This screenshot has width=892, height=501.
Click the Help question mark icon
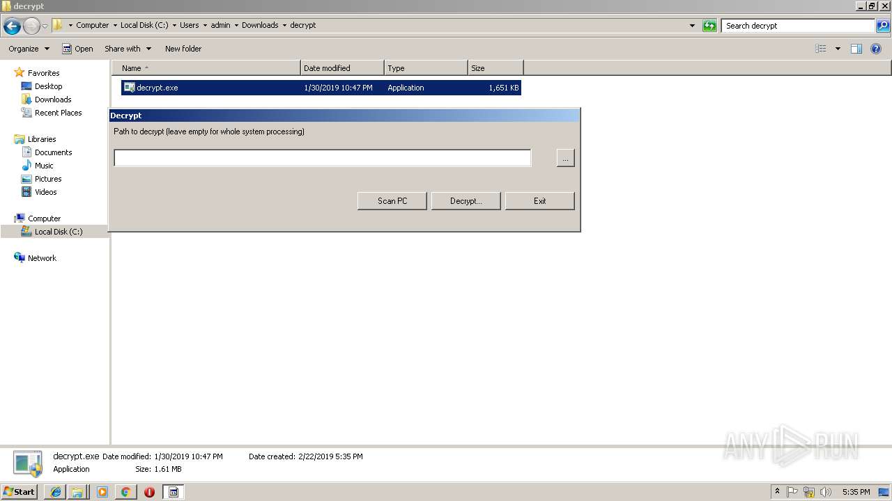coord(877,49)
